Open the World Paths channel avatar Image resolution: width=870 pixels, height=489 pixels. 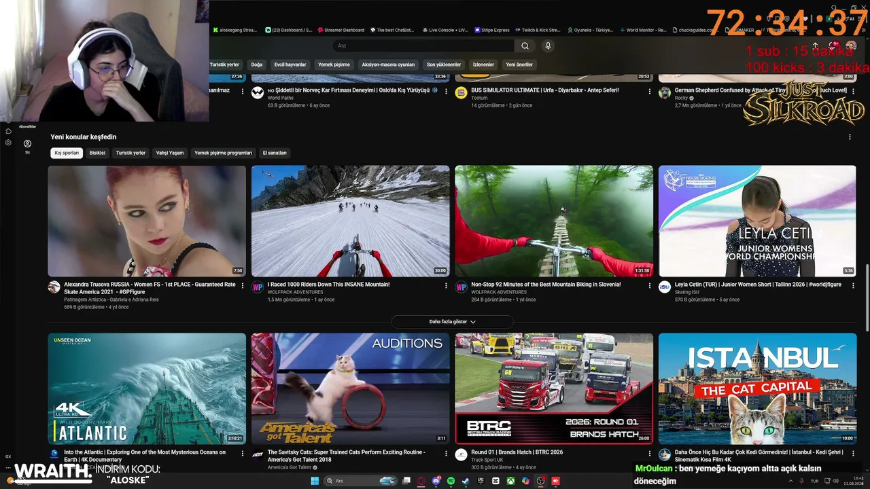[x=258, y=93]
